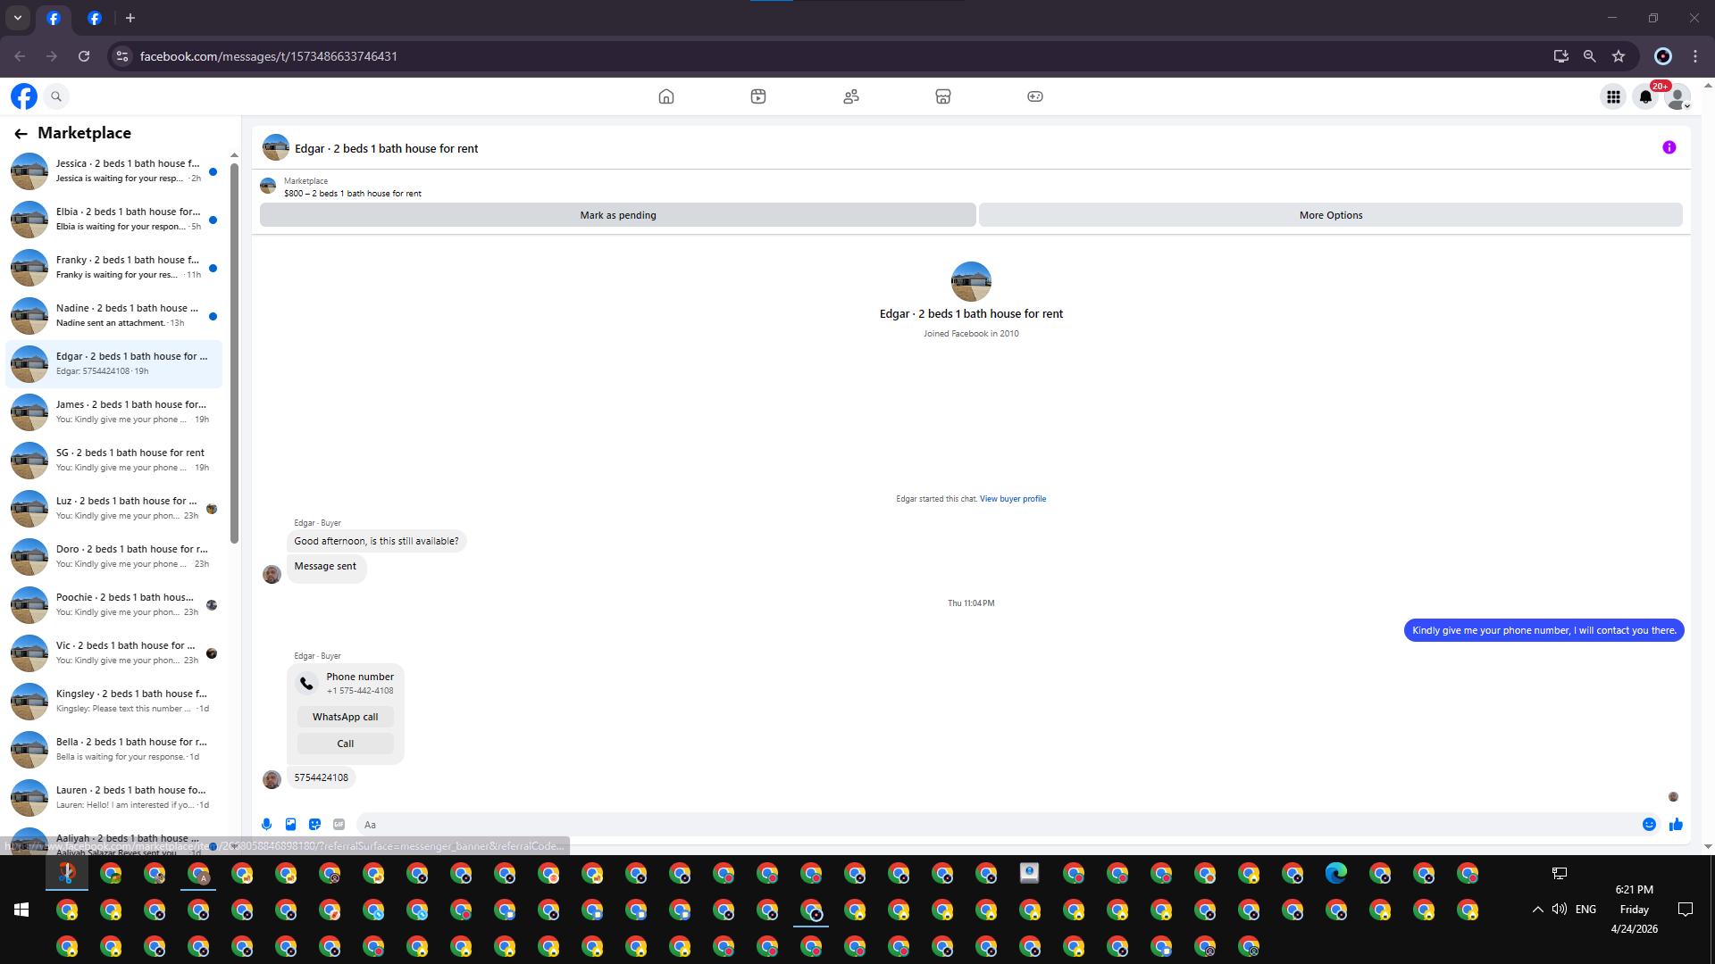Image resolution: width=1715 pixels, height=964 pixels.
Task: Open Windows notification center
Action: (1686, 910)
